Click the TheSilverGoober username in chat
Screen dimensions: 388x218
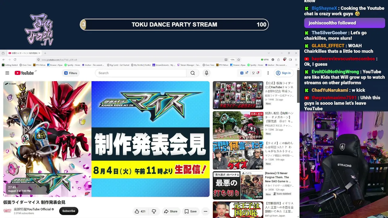pyautogui.click(x=329, y=33)
